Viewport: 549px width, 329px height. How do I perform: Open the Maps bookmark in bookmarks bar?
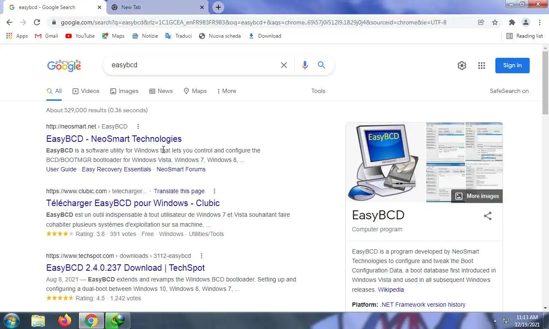(x=113, y=36)
